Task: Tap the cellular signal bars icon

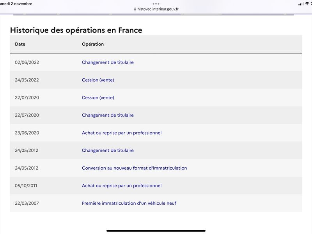Action: point(301,4)
